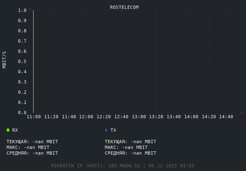Click the red arrow ending the X axis
This screenshot has height=171, width=246.
pyautogui.click(x=241, y=112)
